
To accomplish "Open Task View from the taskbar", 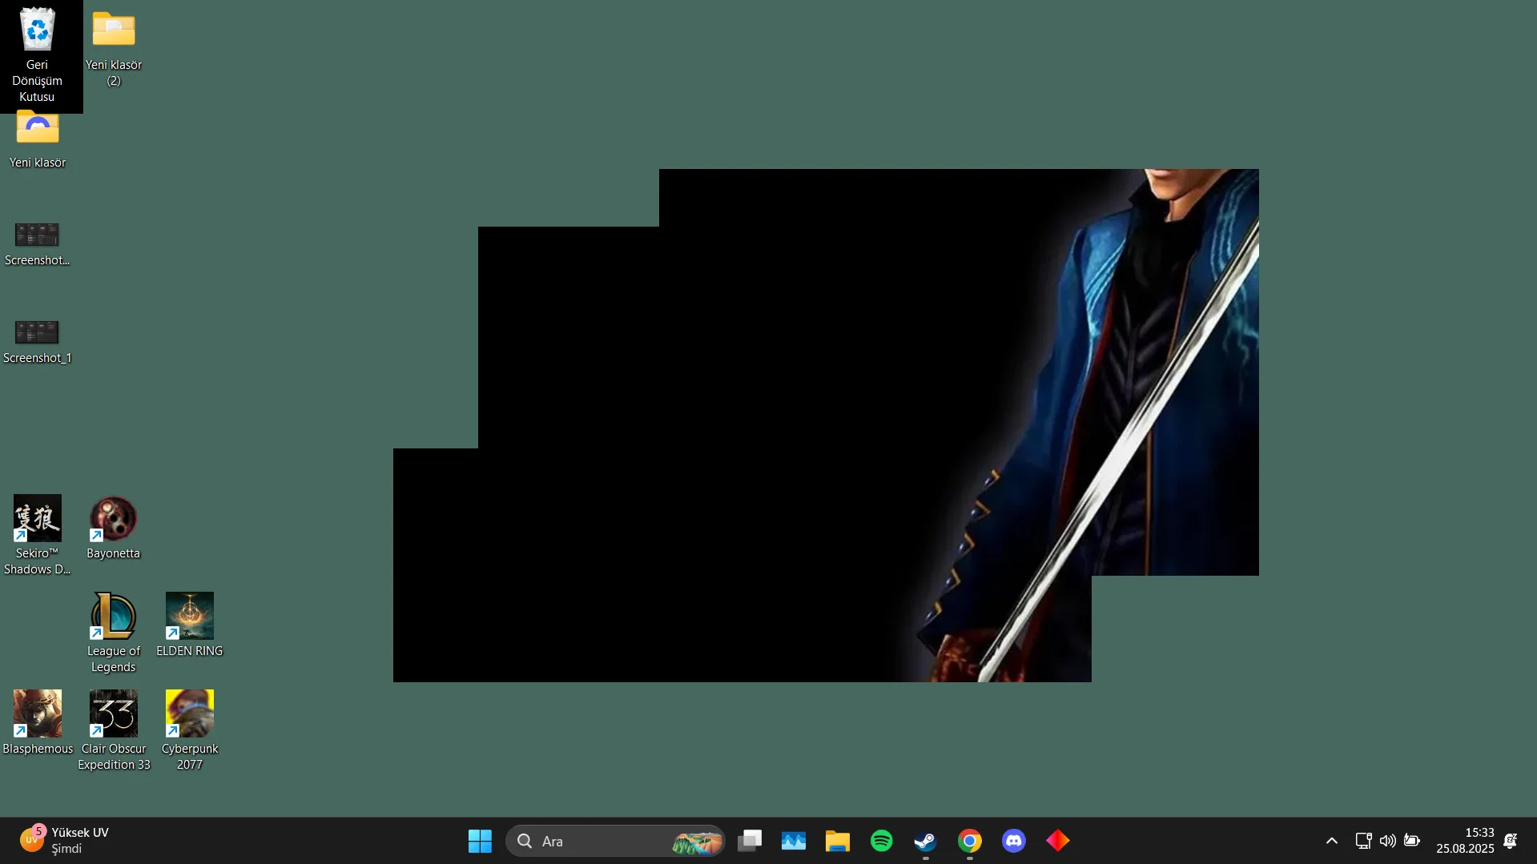I will (x=750, y=841).
